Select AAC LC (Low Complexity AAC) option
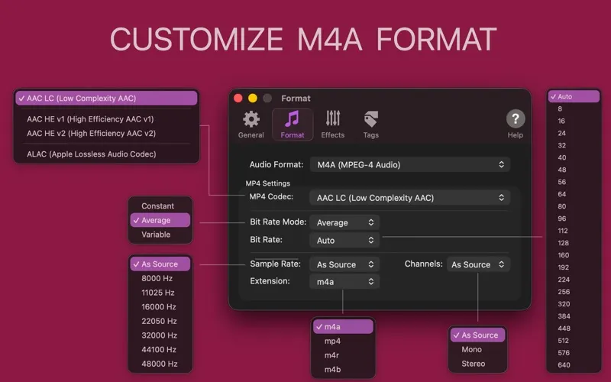Screen dimensions: 611x382 [x=106, y=99]
